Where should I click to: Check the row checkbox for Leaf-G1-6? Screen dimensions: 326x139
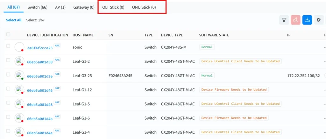click(x=8, y=117)
